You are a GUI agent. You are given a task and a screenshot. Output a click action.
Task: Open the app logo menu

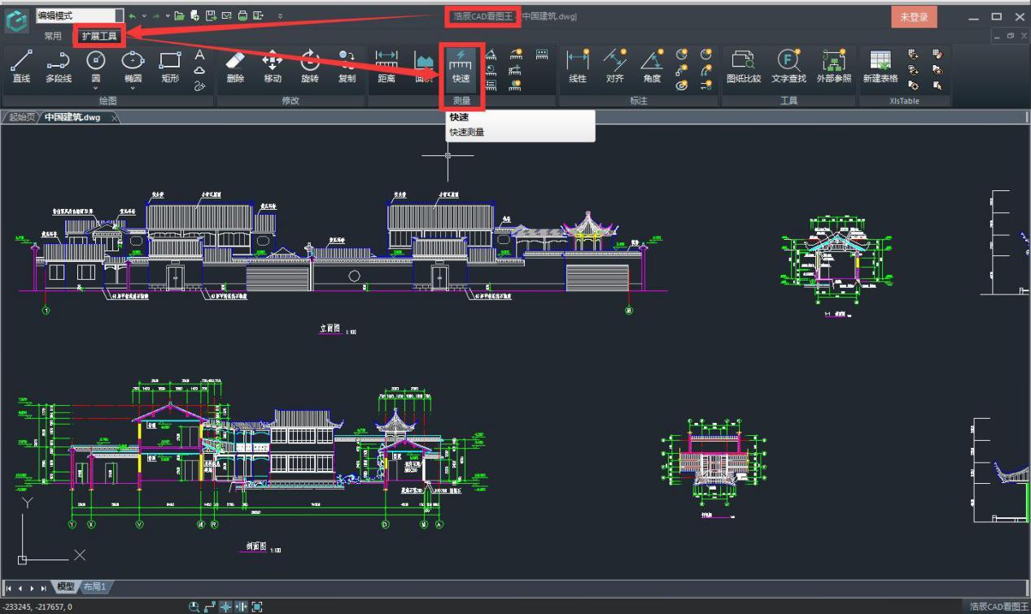[x=16, y=20]
